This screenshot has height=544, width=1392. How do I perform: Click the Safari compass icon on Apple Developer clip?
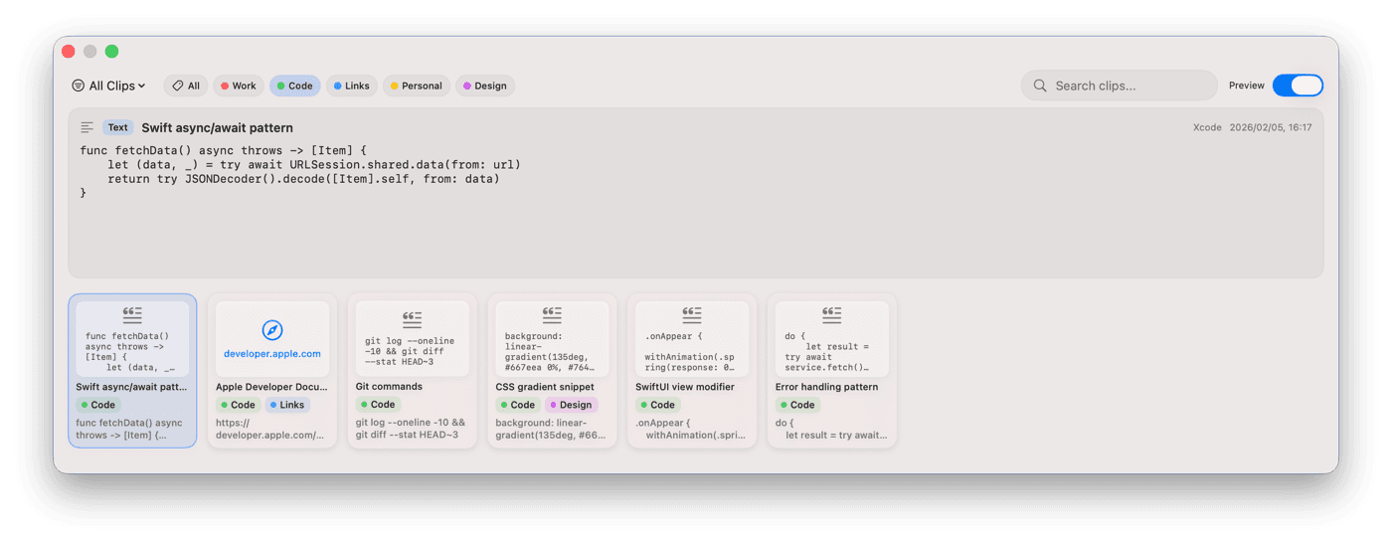[272, 330]
